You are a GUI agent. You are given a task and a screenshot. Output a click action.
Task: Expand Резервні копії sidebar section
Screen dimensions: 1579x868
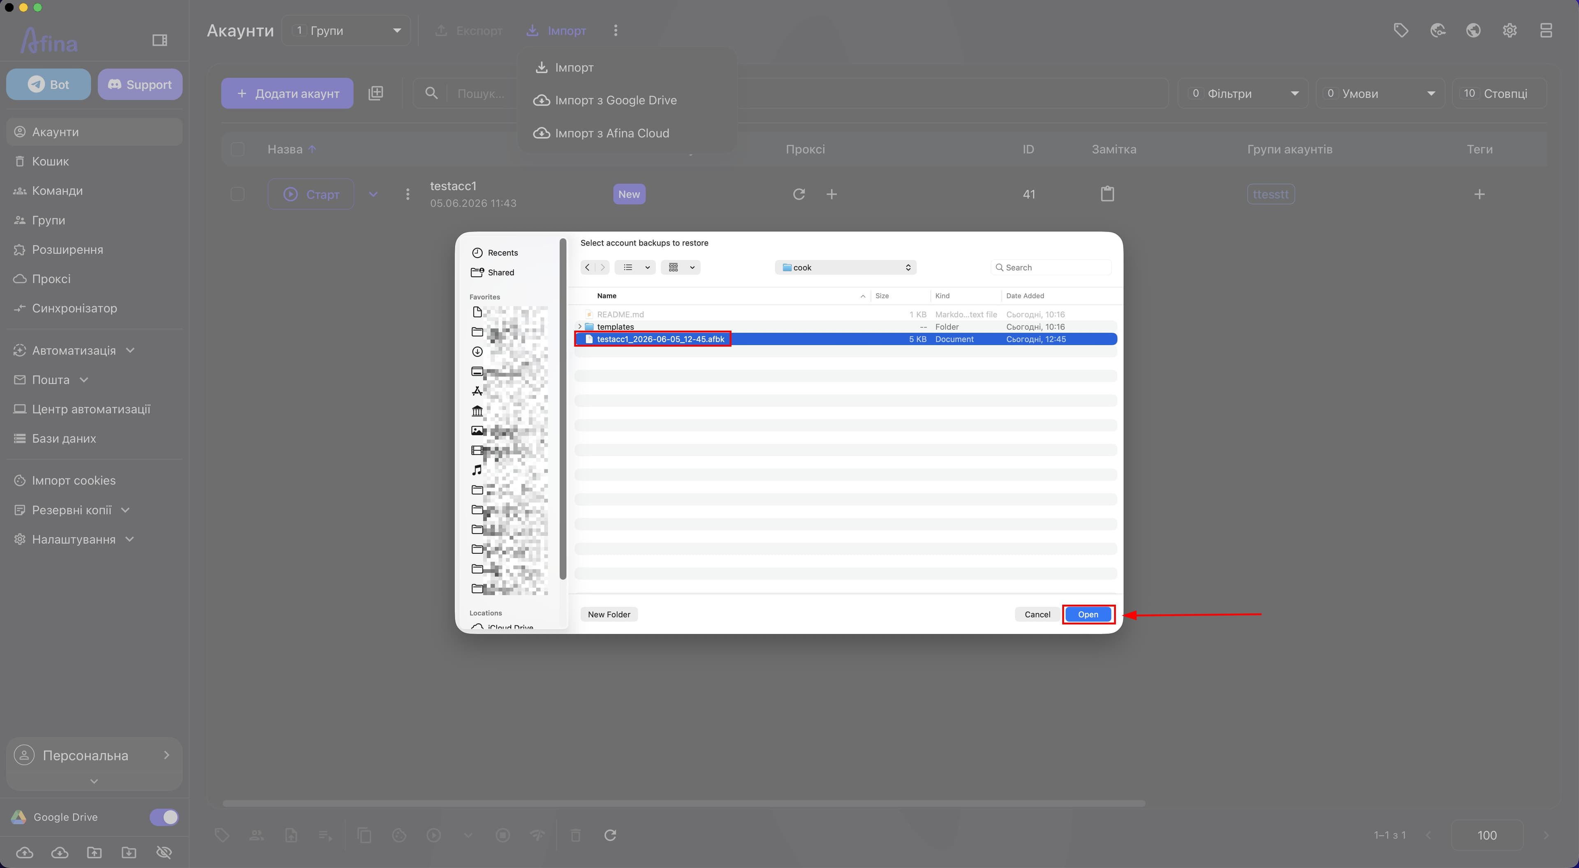126,510
